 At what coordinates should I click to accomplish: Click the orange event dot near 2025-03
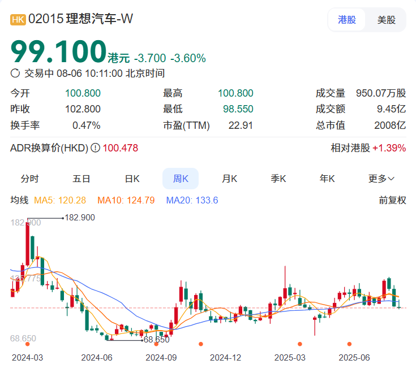(x=299, y=344)
